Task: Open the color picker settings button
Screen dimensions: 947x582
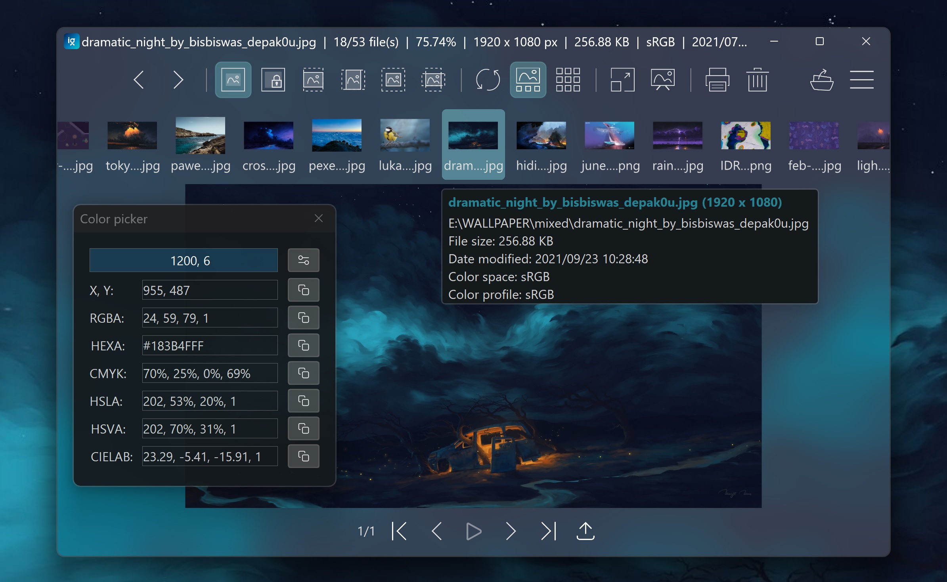Action: click(303, 260)
